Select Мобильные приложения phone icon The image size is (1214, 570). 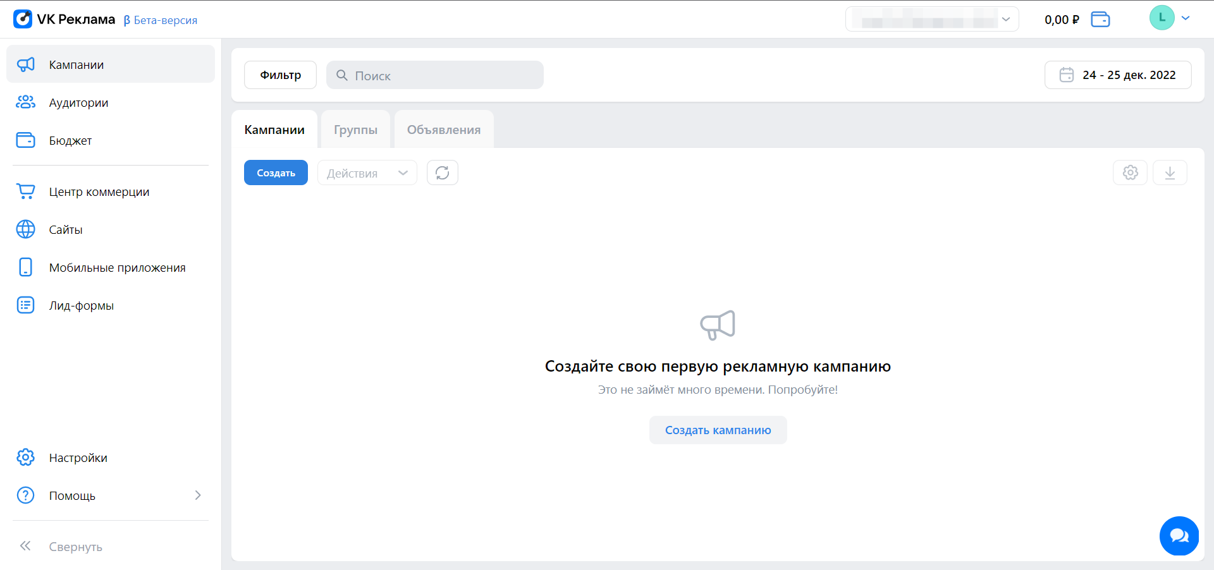tap(25, 267)
